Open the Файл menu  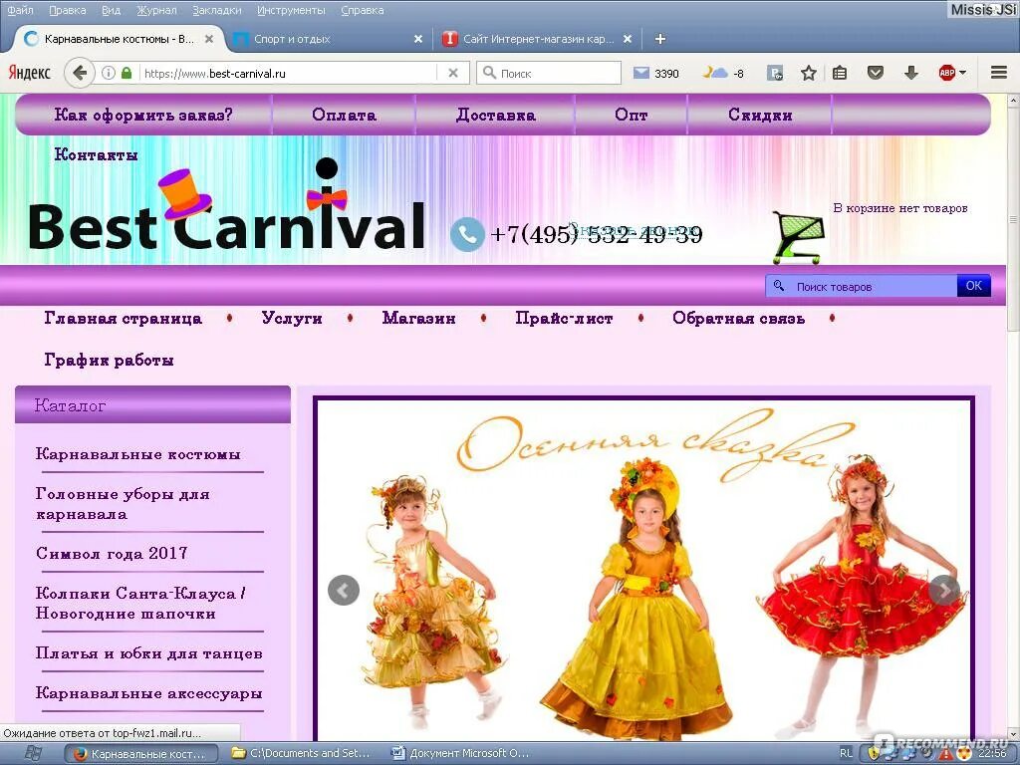coord(20,10)
